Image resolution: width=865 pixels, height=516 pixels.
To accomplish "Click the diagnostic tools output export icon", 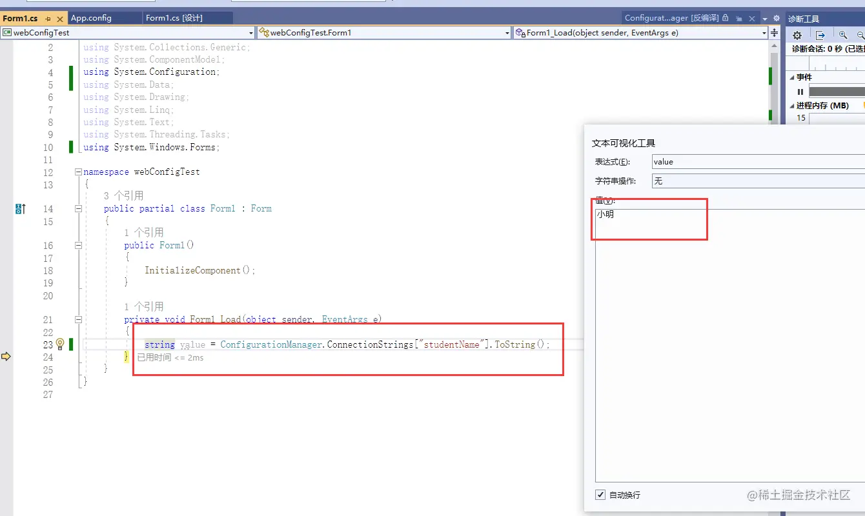I will (820, 35).
